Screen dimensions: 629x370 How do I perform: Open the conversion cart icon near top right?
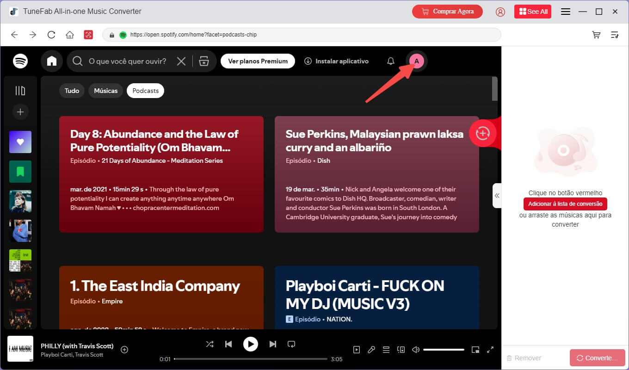[596, 34]
